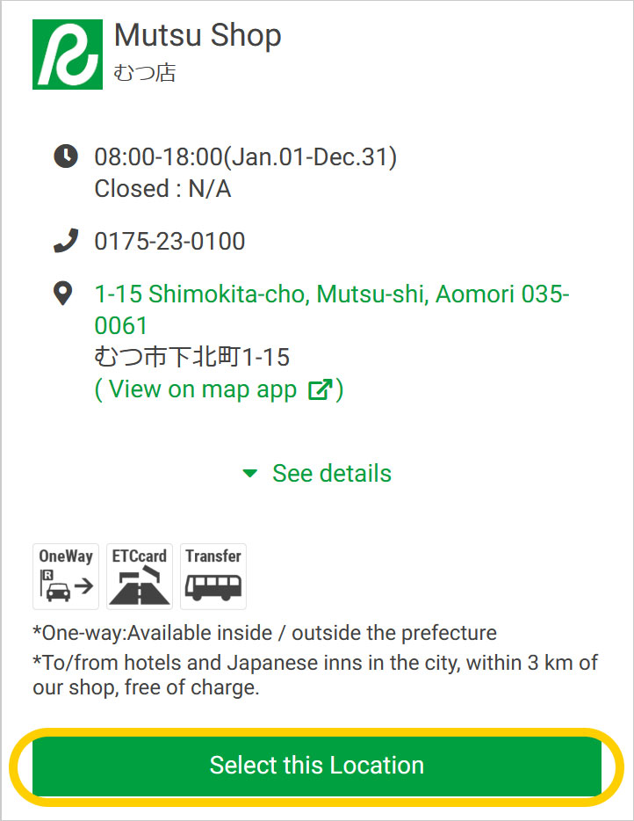
Task: Click the green See details arrow
Action: (250, 474)
